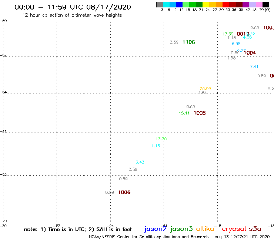274x240 pixels.
Task: Click the 1.64 wave height value
Action: (203, 93)
